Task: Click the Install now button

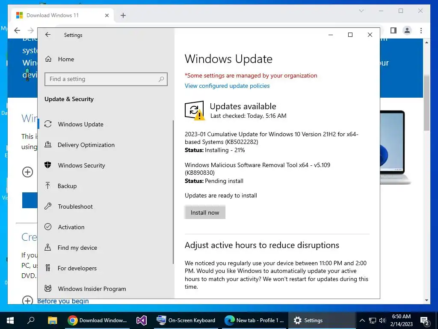Action: 205,212
